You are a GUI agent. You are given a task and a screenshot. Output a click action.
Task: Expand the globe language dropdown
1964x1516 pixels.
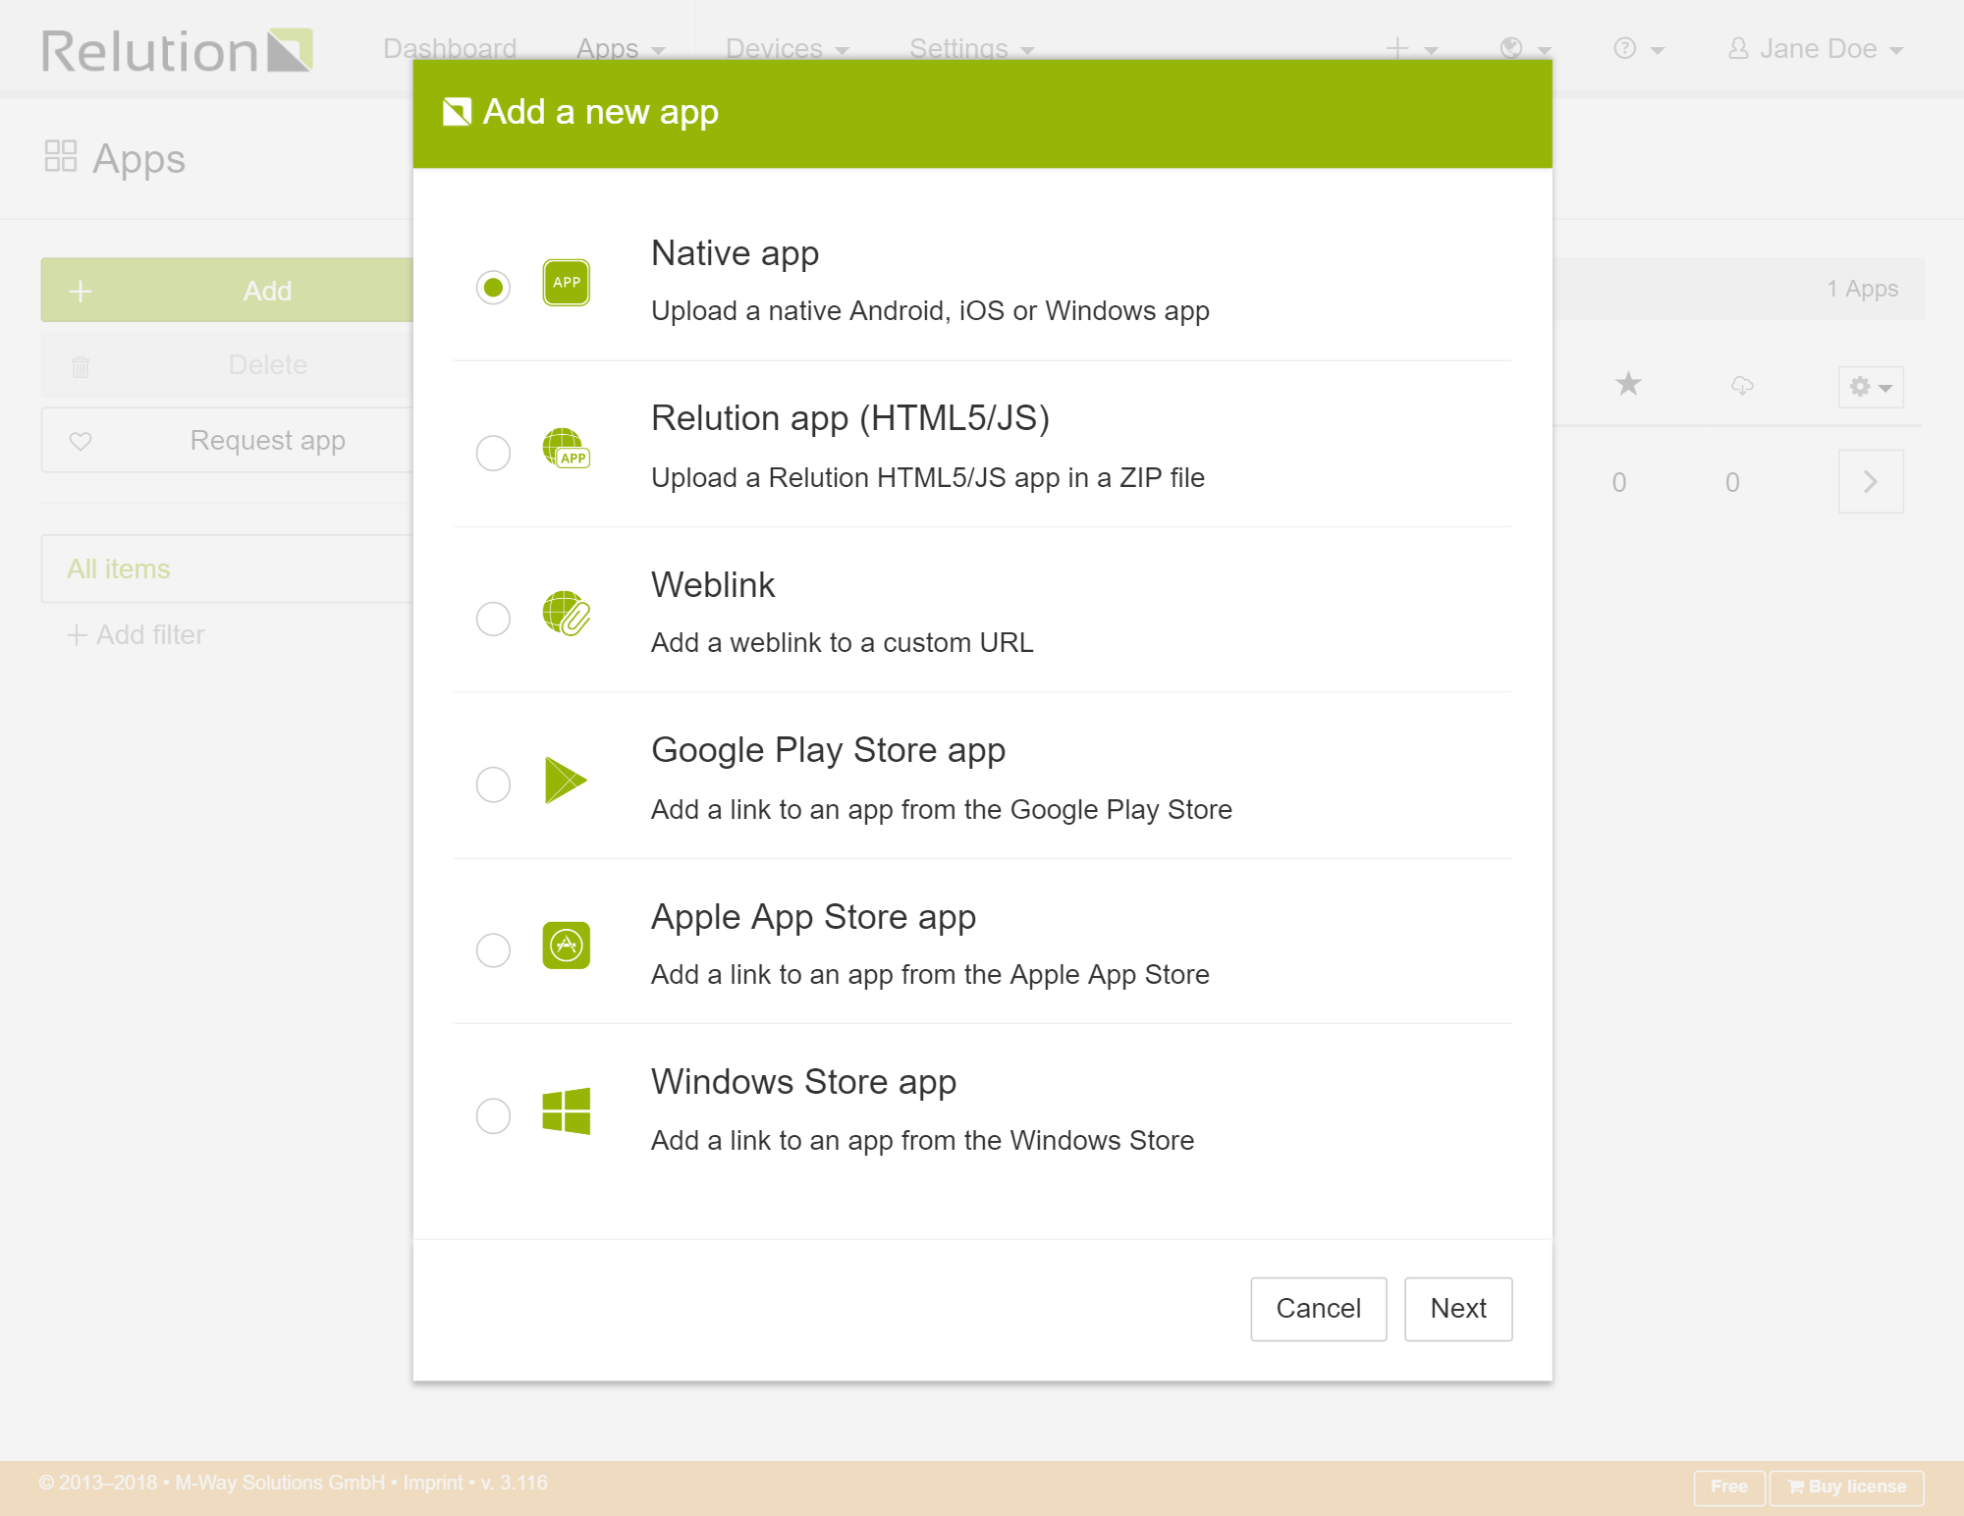tap(1526, 48)
